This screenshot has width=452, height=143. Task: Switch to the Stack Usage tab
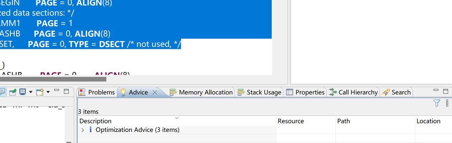(x=259, y=92)
